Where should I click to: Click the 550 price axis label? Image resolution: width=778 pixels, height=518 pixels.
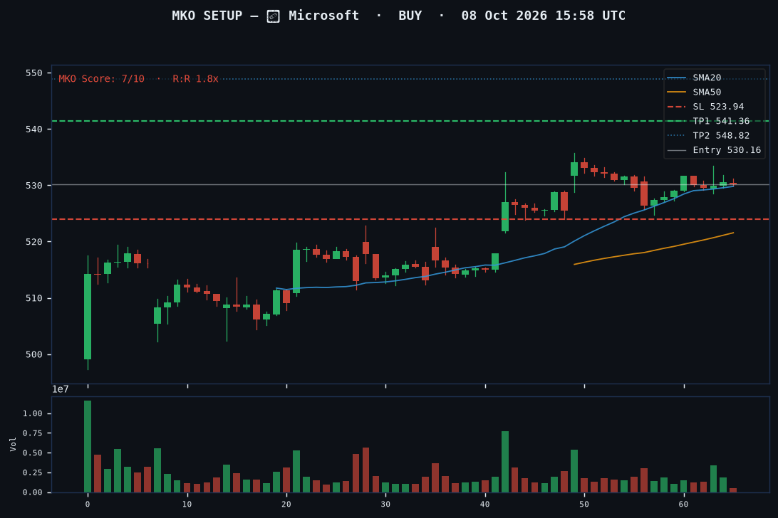pos(34,73)
